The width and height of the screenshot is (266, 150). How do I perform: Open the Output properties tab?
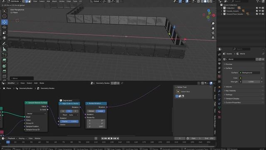219,64
